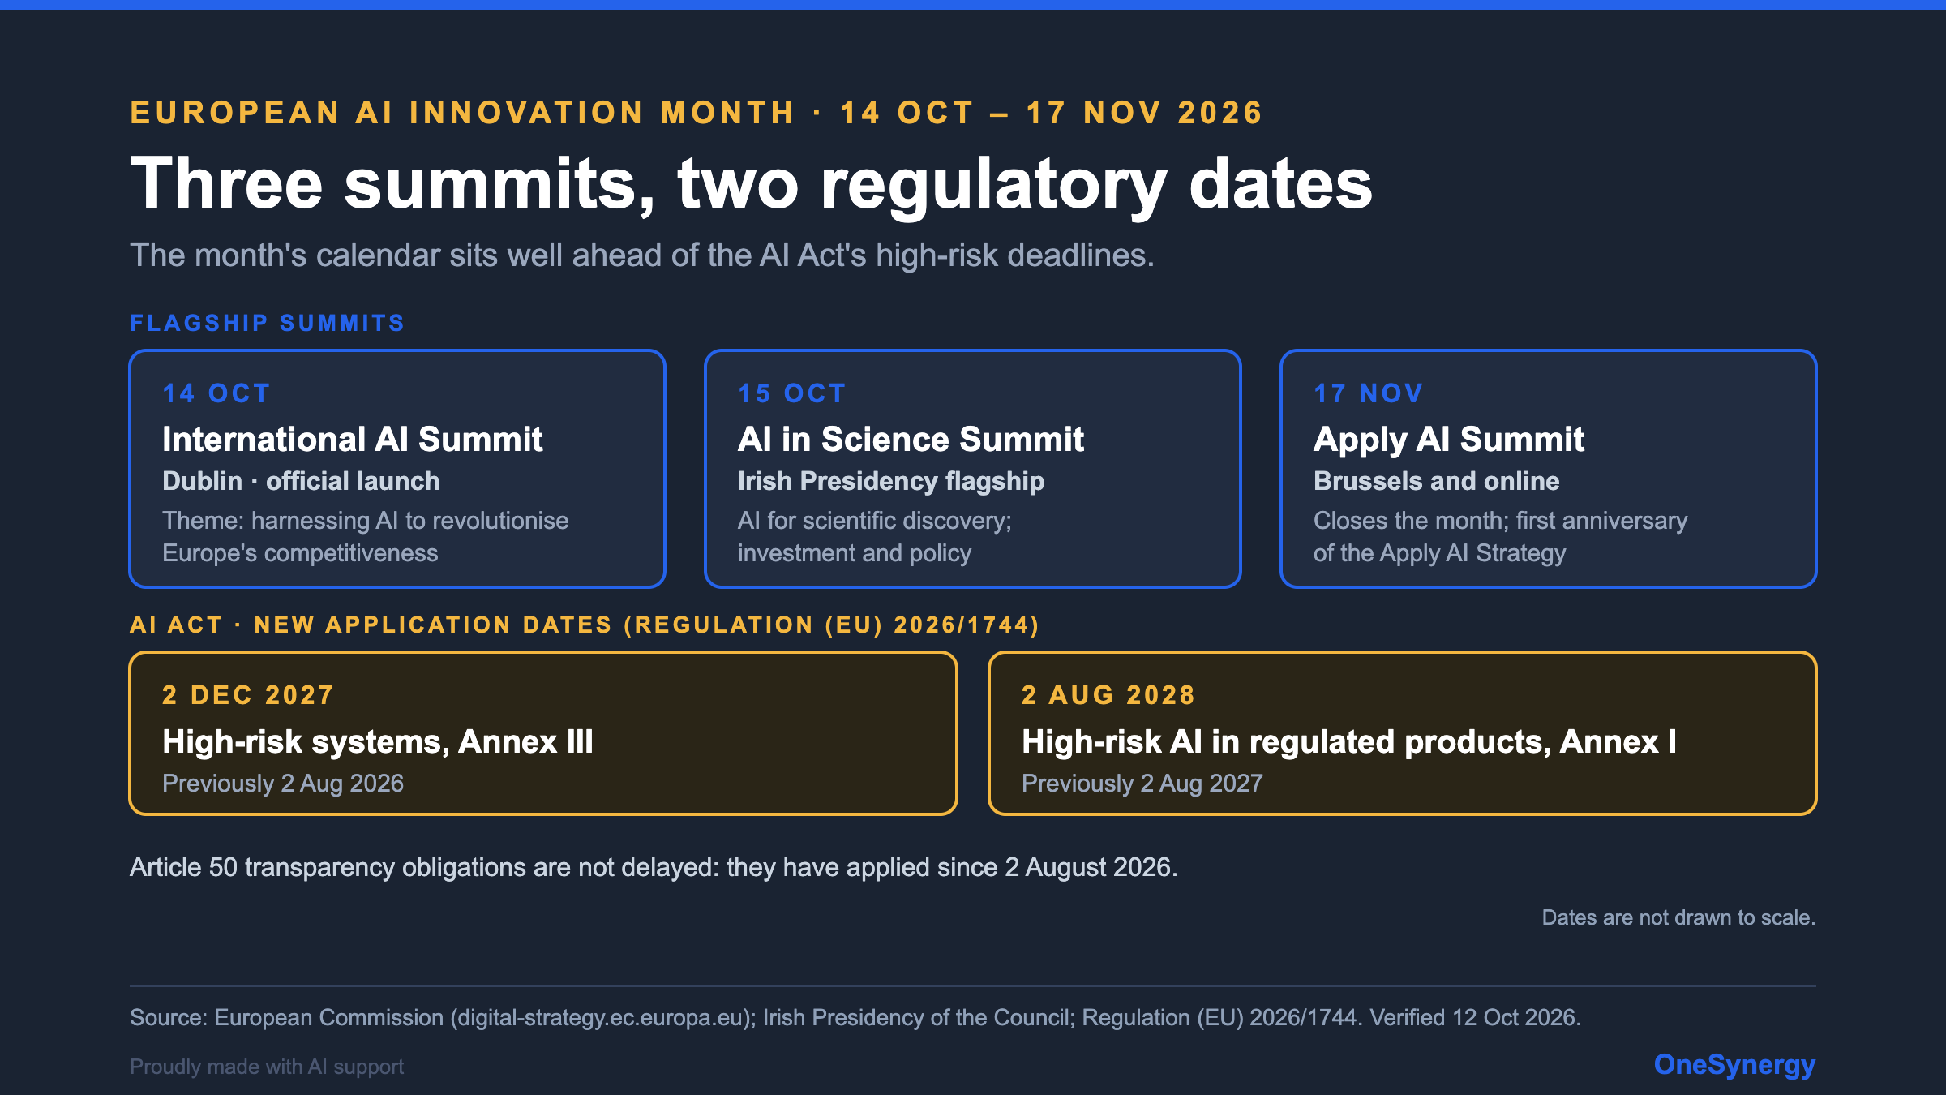
Task: Click 'Proudly made with AI support' footer text
Action: (x=267, y=1067)
